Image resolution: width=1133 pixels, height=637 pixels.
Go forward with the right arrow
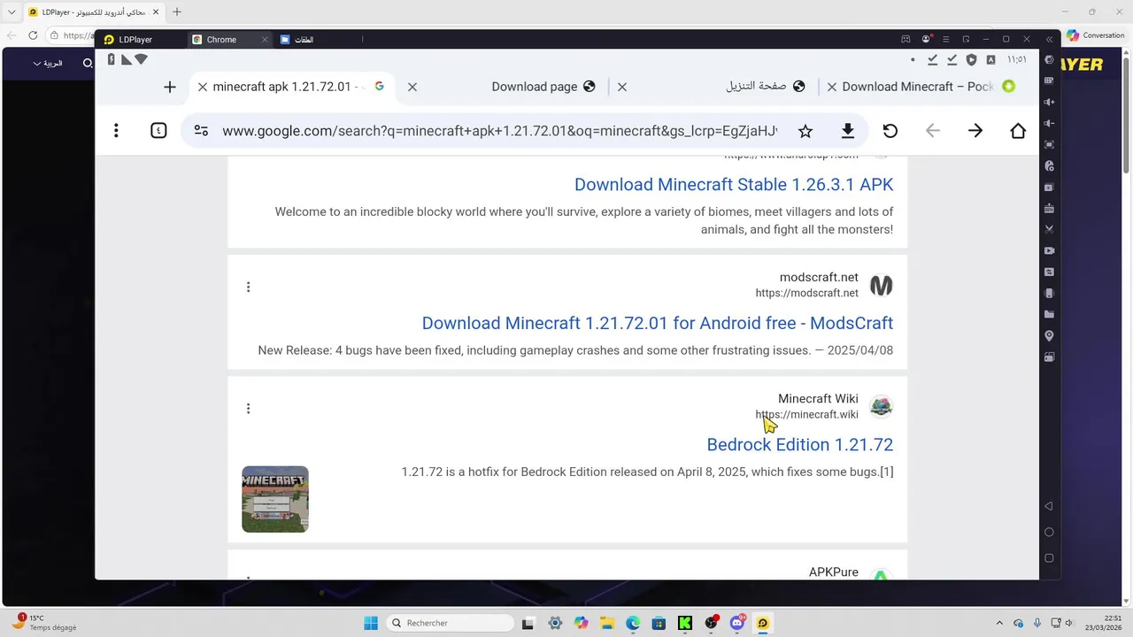975,131
